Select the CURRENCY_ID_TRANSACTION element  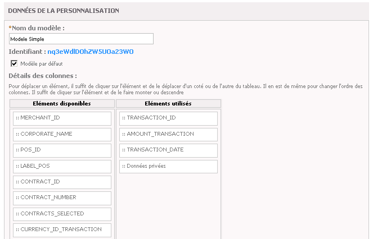click(62, 230)
